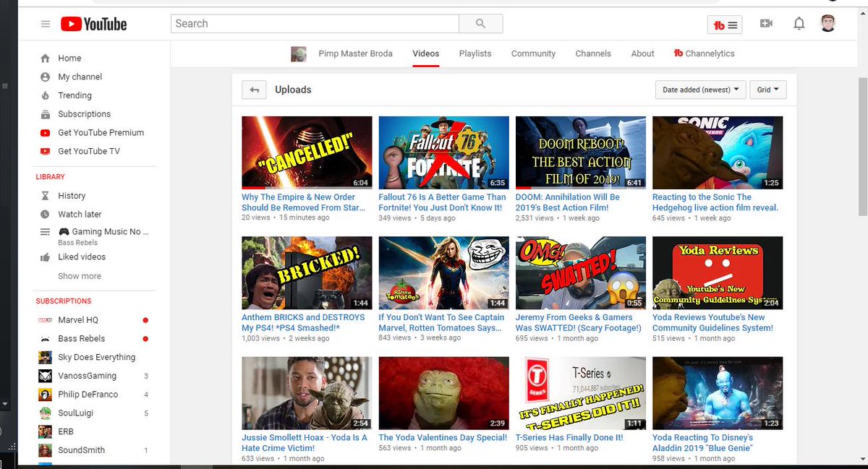Click the My channel icon

click(45, 77)
